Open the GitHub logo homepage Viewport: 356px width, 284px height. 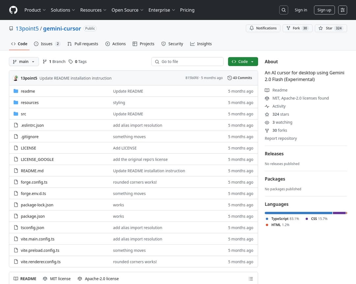click(x=13, y=10)
